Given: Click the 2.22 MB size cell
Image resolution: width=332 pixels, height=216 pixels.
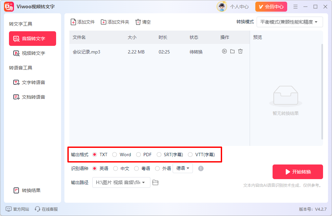Looking at the screenshot, I should (x=136, y=52).
